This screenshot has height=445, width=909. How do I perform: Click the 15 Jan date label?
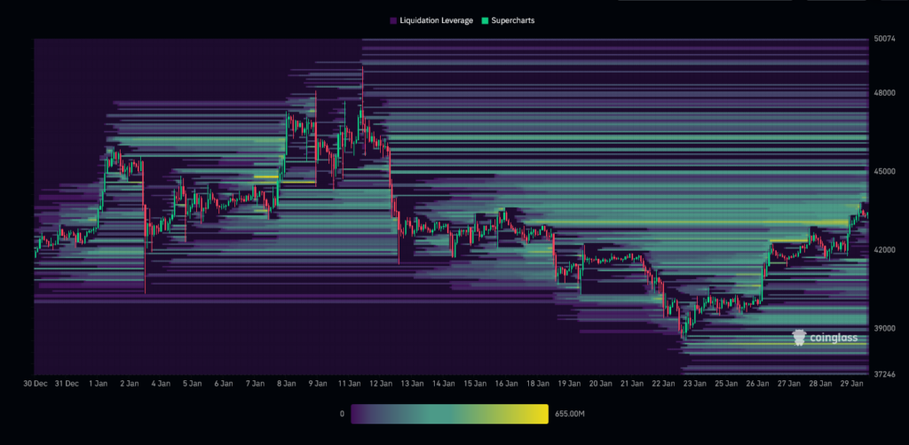pyautogui.click(x=475, y=383)
